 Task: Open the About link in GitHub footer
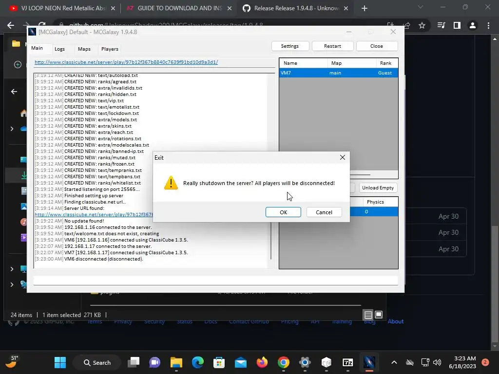(x=396, y=321)
